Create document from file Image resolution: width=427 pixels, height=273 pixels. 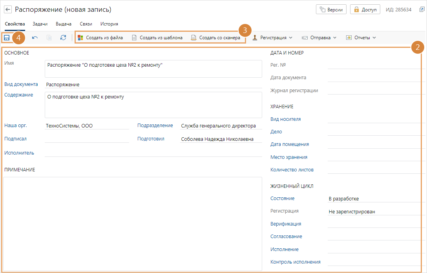click(100, 38)
